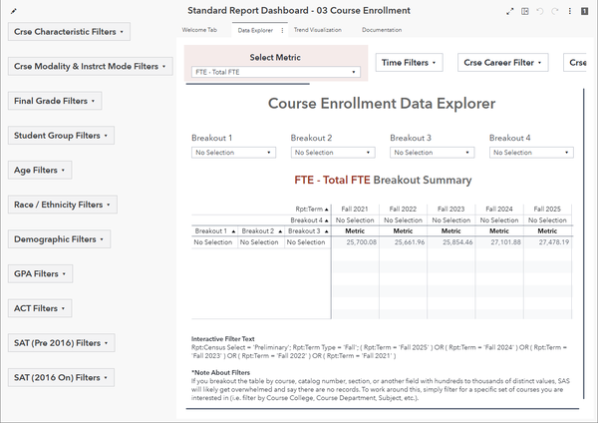
Task: Select the 25,854.46 table cell
Action: coord(450,242)
